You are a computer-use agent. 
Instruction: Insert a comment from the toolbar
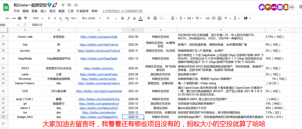(214, 18)
